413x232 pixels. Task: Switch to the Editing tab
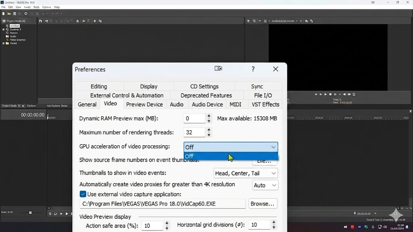click(x=99, y=87)
